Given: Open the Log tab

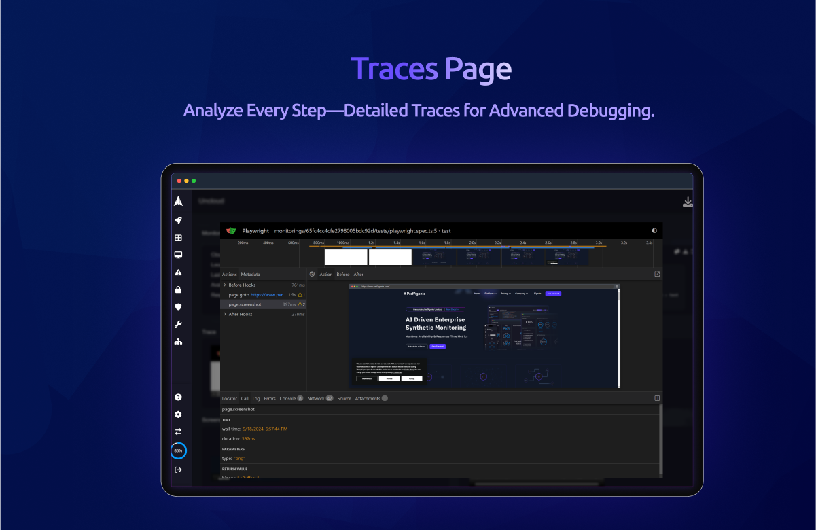Looking at the screenshot, I should point(256,398).
